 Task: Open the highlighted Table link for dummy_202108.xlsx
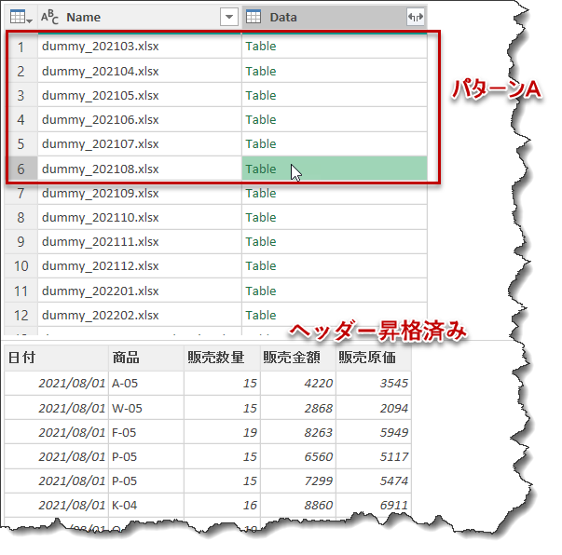click(x=261, y=169)
